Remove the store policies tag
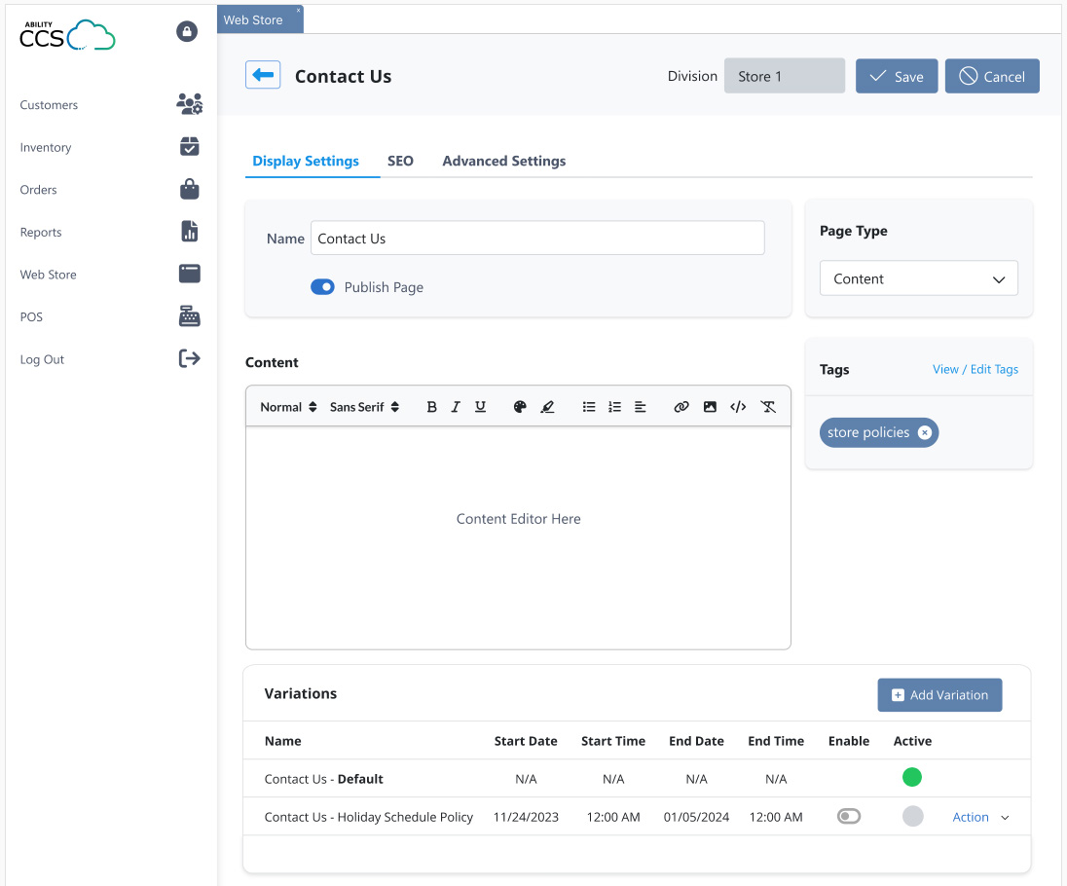The height and width of the screenshot is (886, 1067). [924, 432]
